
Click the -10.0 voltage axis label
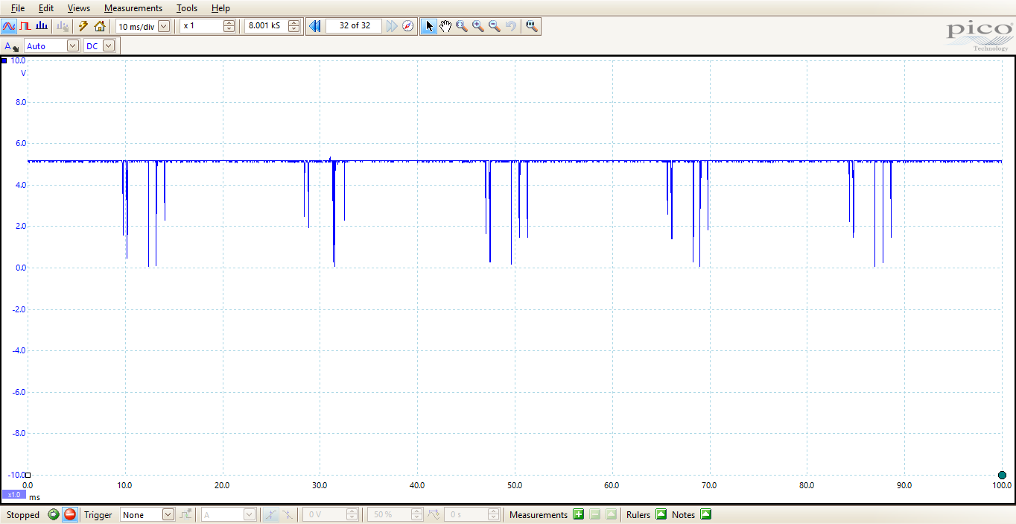[15, 475]
